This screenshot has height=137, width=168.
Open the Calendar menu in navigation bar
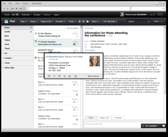[x=26, y=14]
